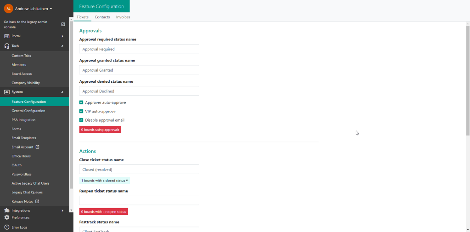
Task: Click the Portal sidebar icon
Action: click(6, 36)
